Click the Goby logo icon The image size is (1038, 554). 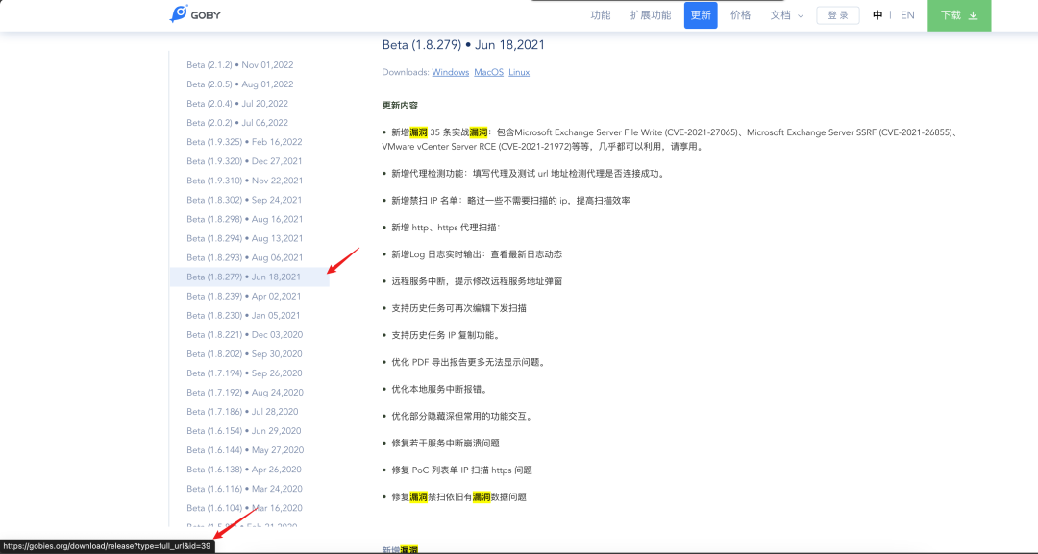(179, 13)
